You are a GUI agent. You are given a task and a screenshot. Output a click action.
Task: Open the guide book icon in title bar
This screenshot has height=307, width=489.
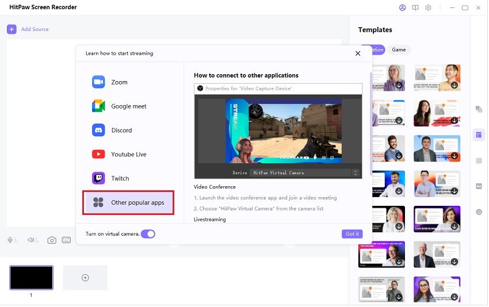pos(415,8)
